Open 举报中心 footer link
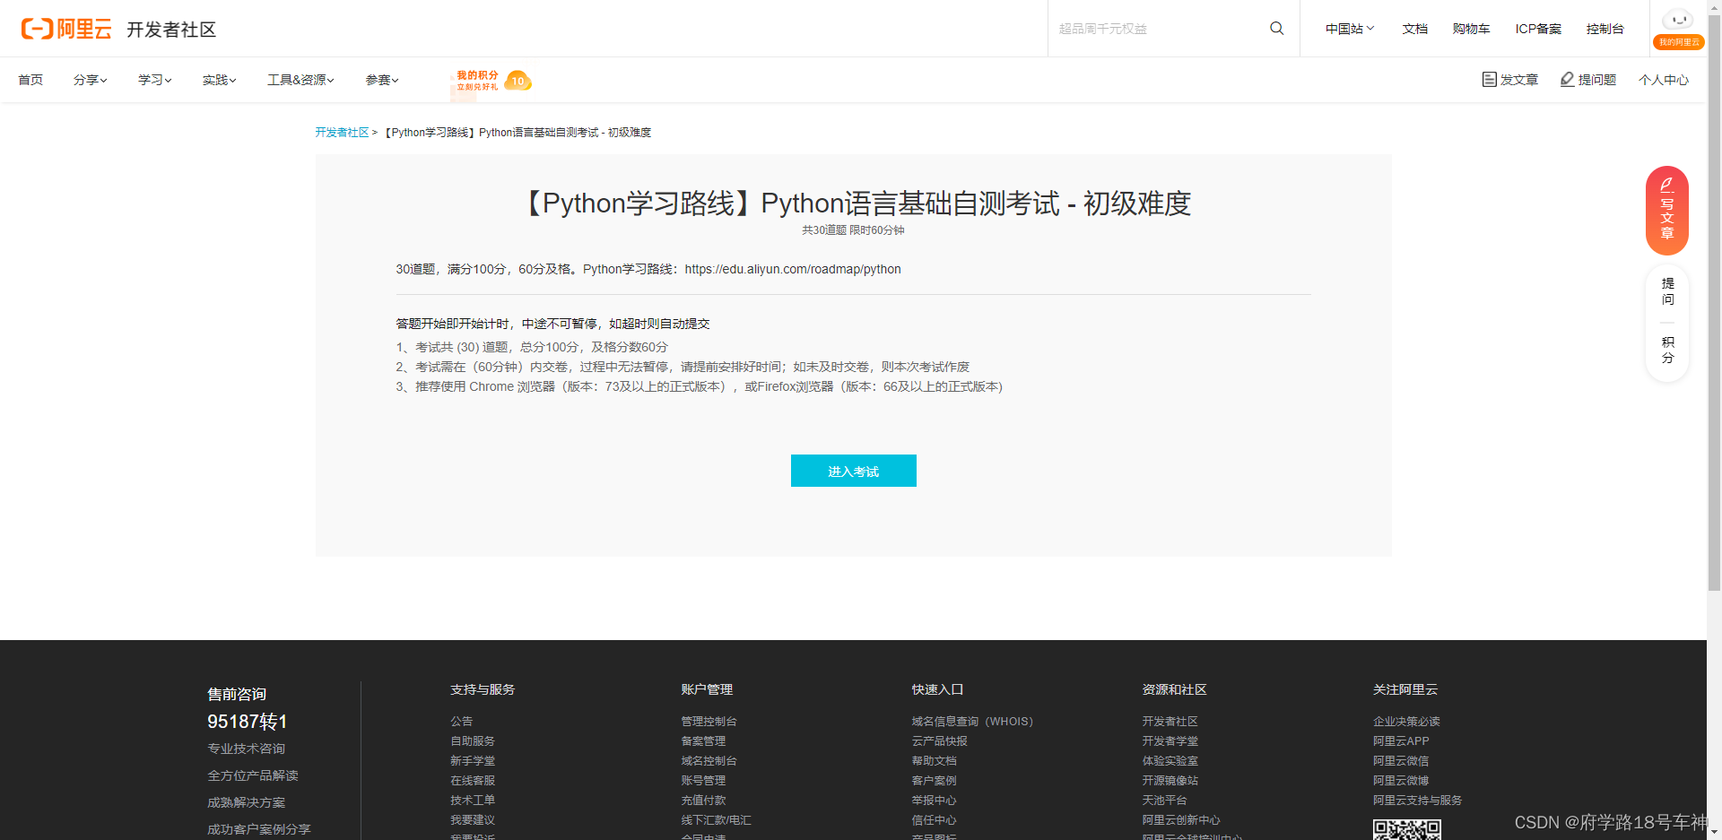Viewport: 1722px width, 840px height. [x=934, y=800]
